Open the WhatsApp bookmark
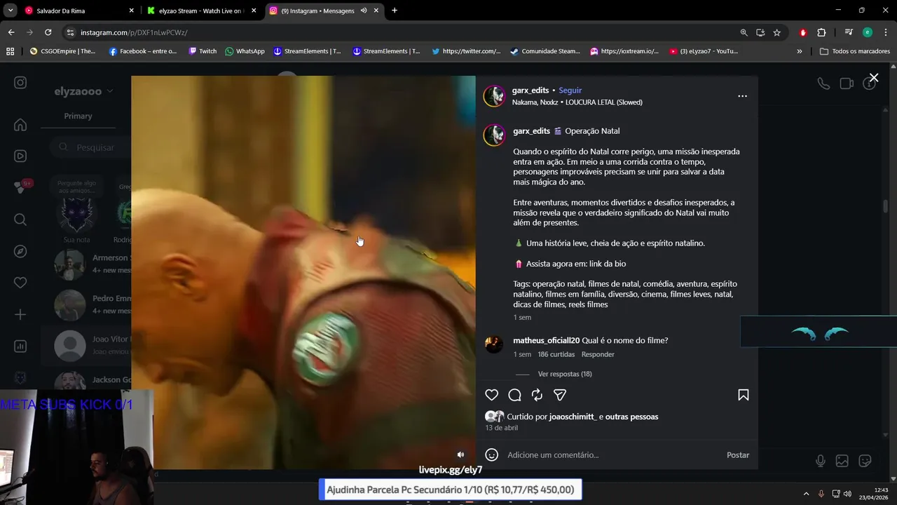Viewport: 897px width, 505px height. pyautogui.click(x=245, y=51)
